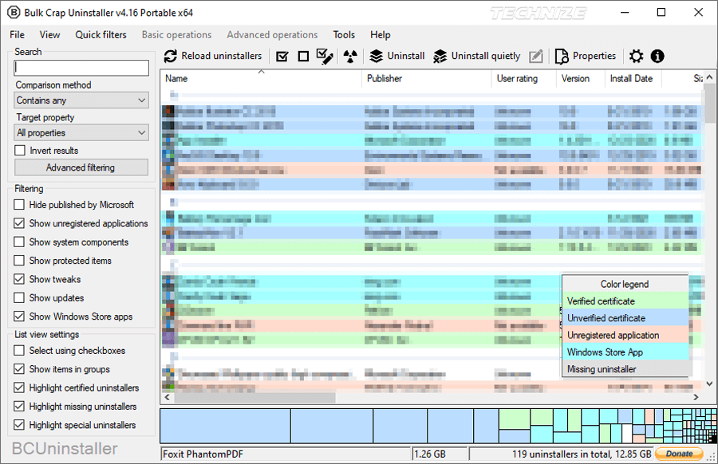This screenshot has height=464, width=718.
Task: Click the select all checkmark toolbar icon
Action: pyautogui.click(x=282, y=57)
